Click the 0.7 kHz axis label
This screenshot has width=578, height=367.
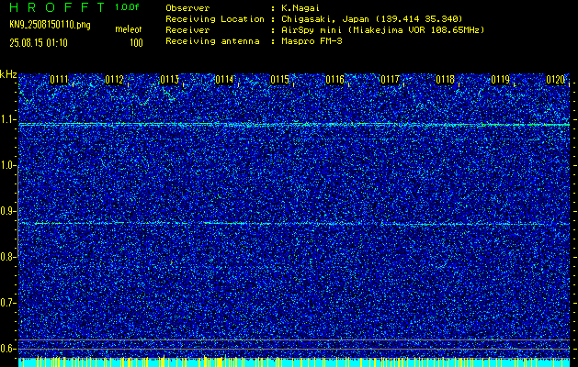[7, 303]
